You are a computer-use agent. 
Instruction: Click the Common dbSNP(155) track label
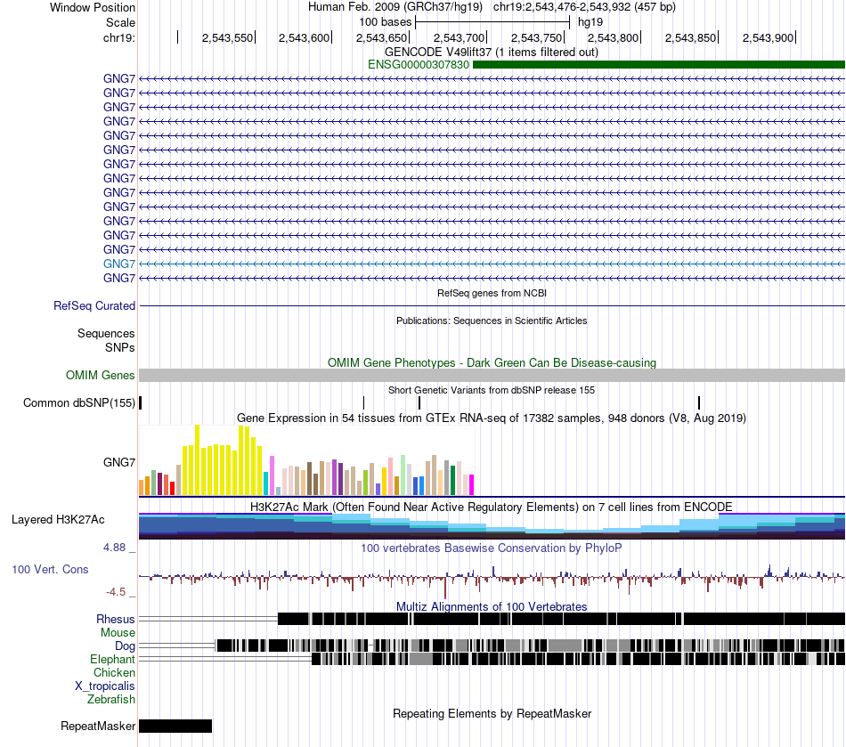point(79,403)
